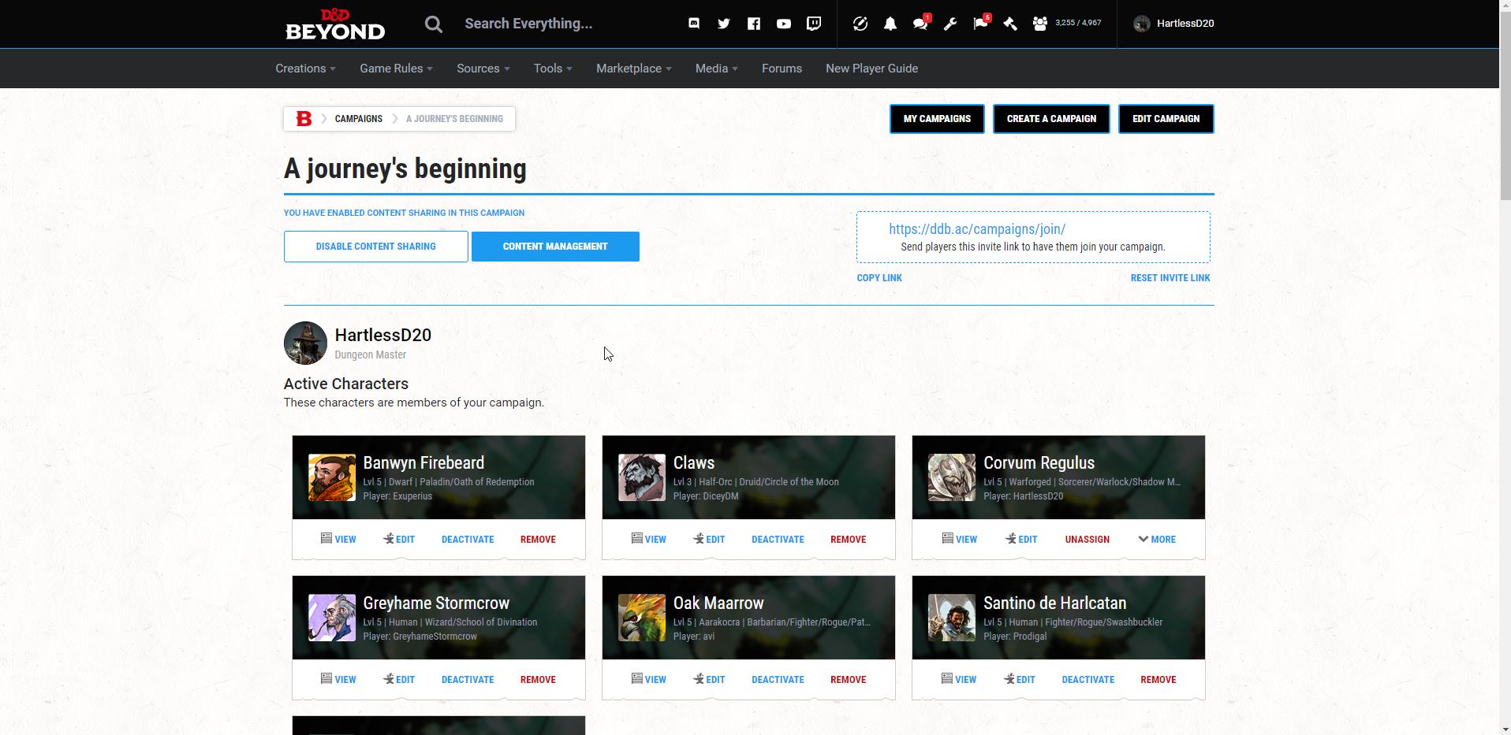Open the flag reports icon
1511x735 pixels.
[980, 24]
